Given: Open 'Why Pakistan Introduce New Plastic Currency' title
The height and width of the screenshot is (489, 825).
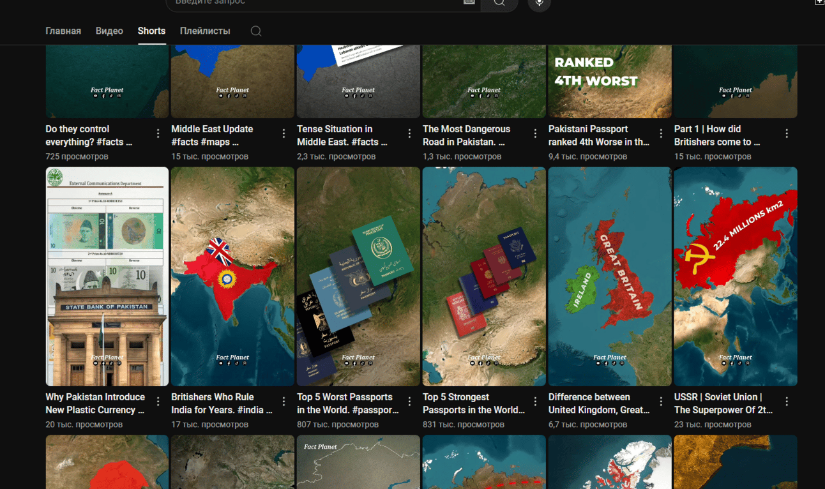Looking at the screenshot, I should [x=95, y=403].
